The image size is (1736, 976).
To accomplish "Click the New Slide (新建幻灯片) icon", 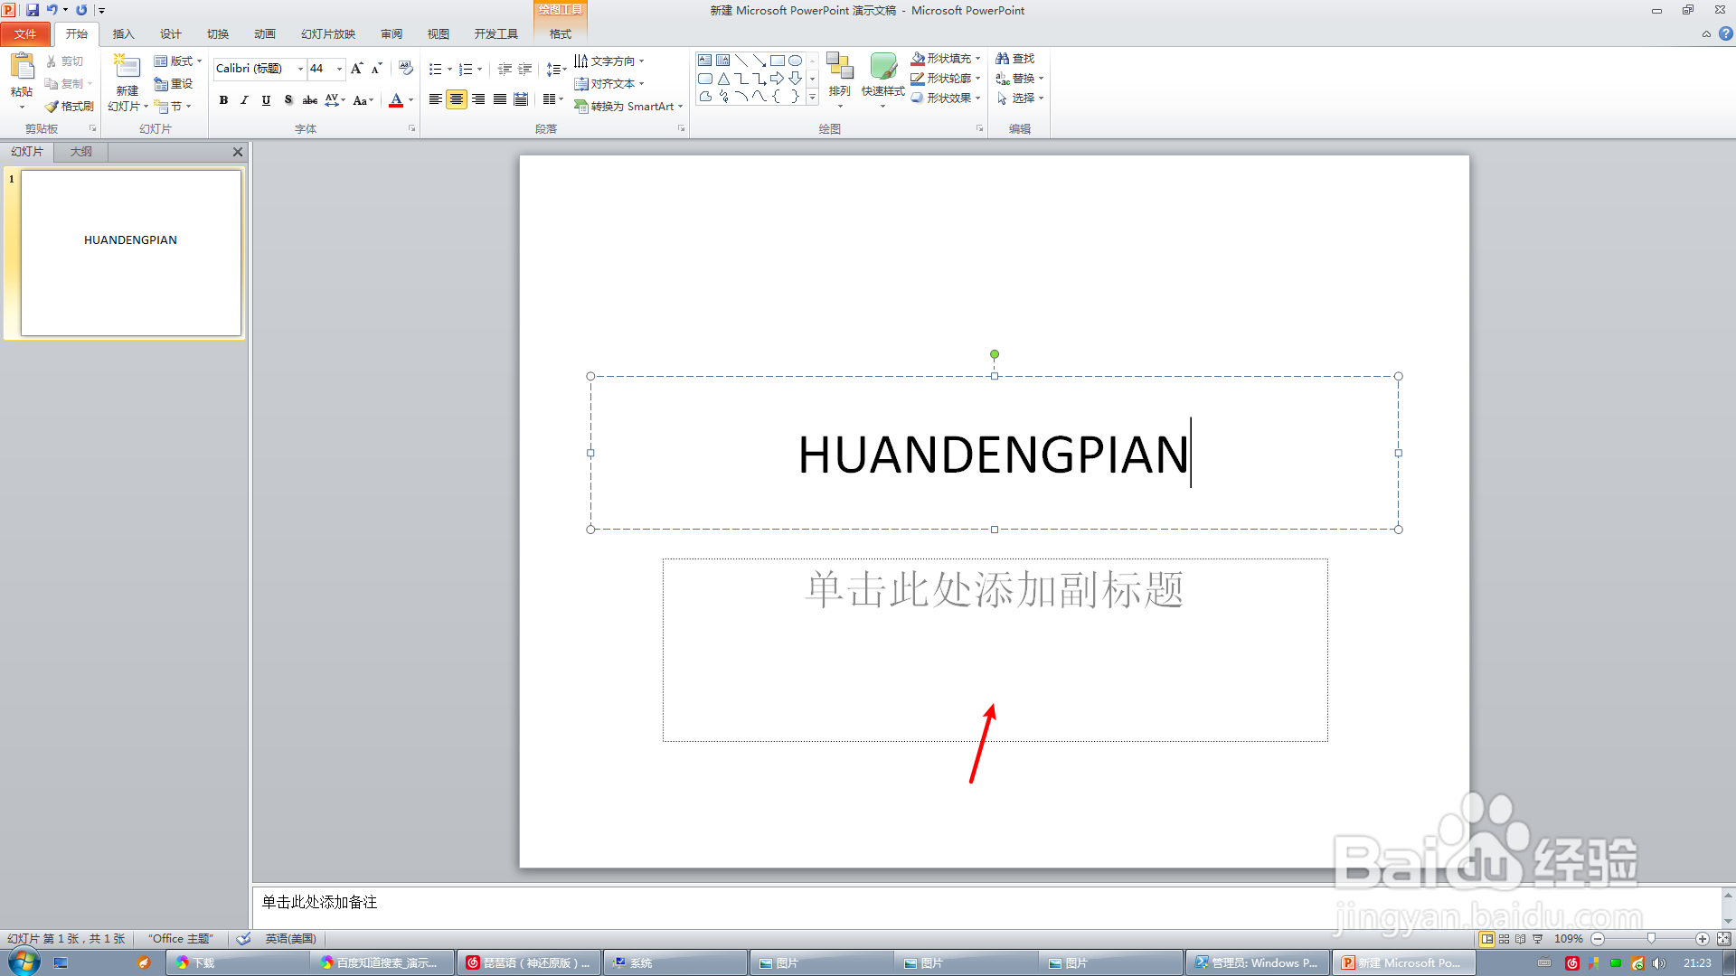I will tap(127, 67).
